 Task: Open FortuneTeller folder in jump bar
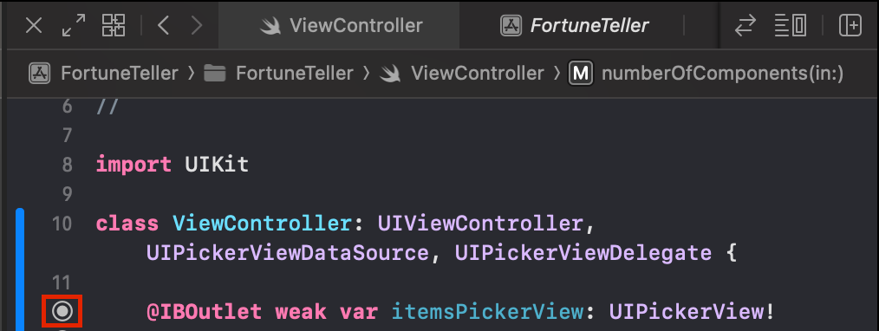click(x=278, y=74)
